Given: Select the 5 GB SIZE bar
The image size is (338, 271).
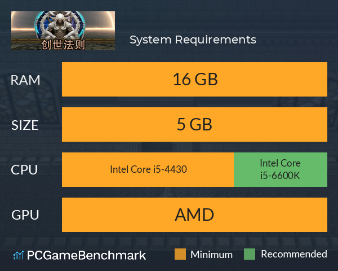Looking at the screenshot, I should (194, 124).
